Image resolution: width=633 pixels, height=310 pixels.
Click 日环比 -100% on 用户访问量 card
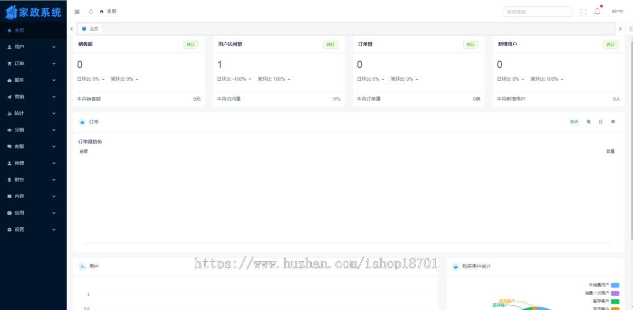click(232, 79)
